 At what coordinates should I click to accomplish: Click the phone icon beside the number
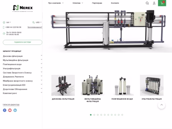click(4, 27)
